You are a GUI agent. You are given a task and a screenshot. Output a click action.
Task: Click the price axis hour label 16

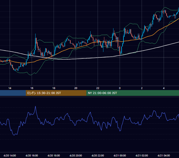(32, 88)
